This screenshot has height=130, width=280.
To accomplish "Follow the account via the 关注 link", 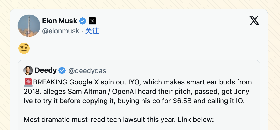I will click(x=92, y=31).
